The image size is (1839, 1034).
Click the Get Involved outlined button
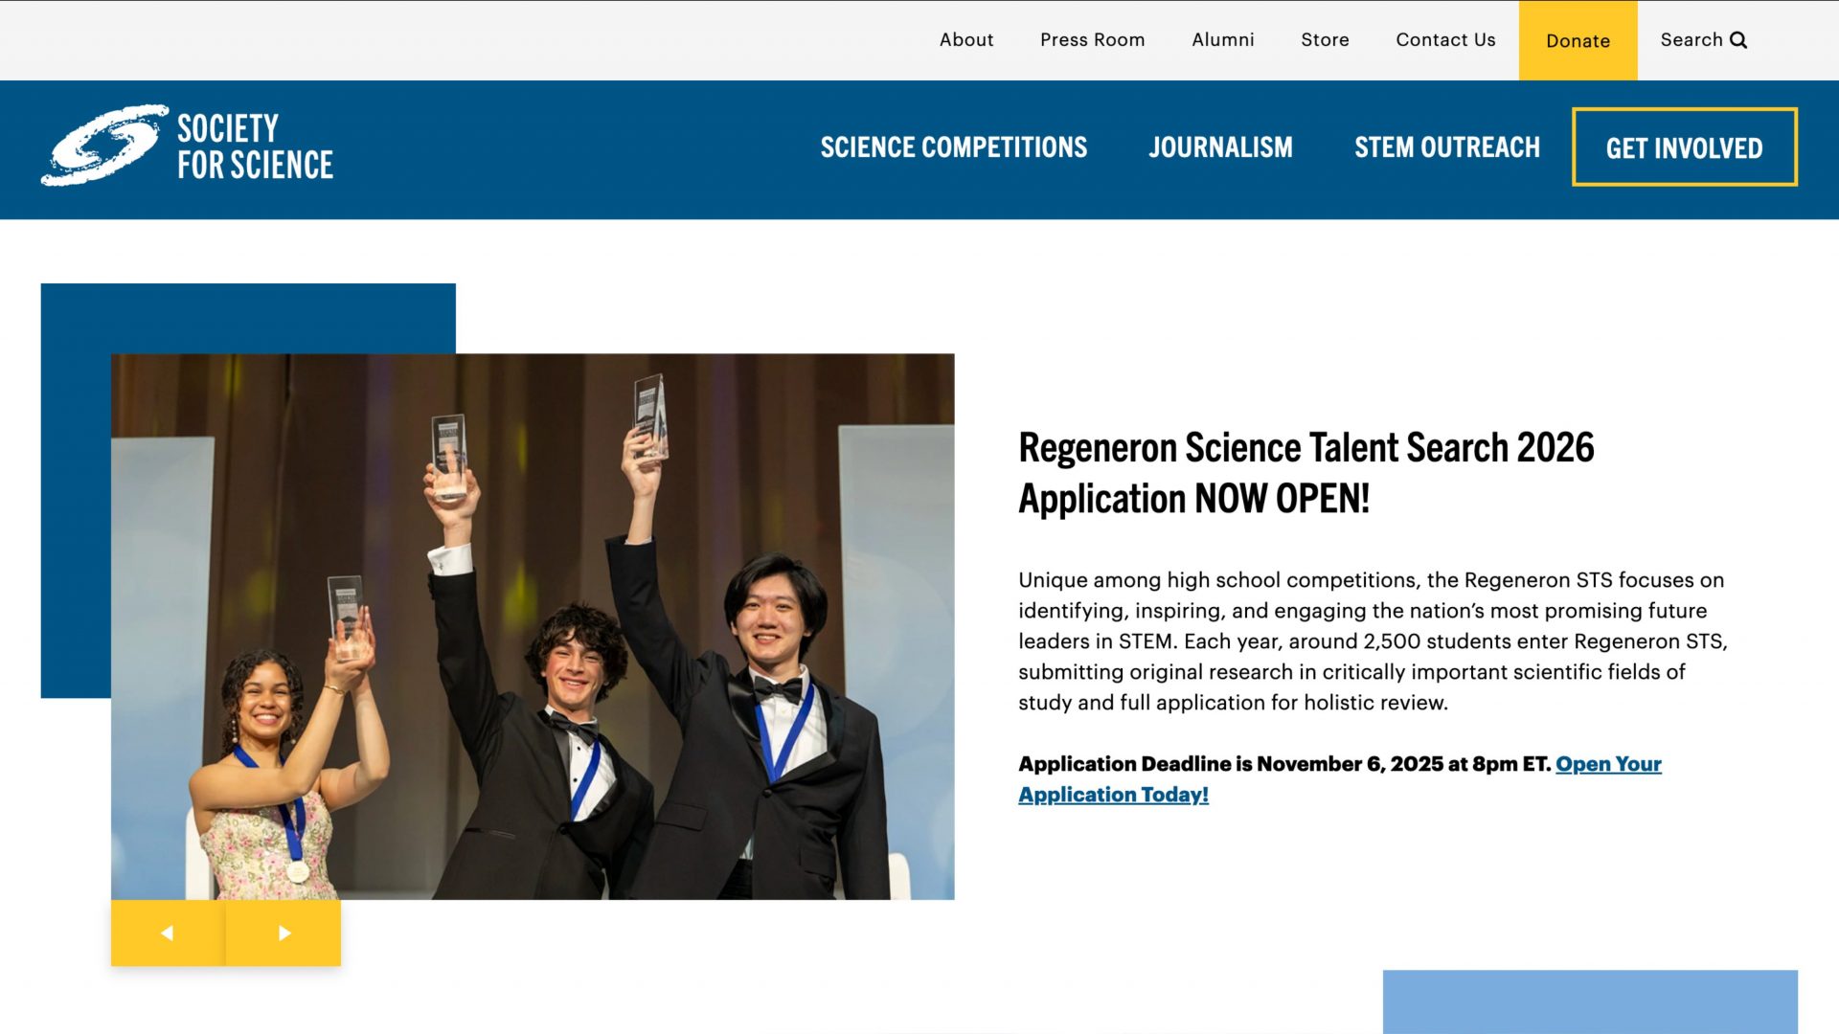pos(1684,147)
